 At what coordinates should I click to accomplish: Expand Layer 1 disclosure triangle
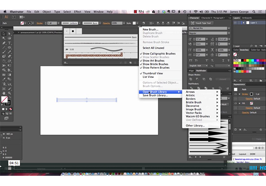coord(243,23)
